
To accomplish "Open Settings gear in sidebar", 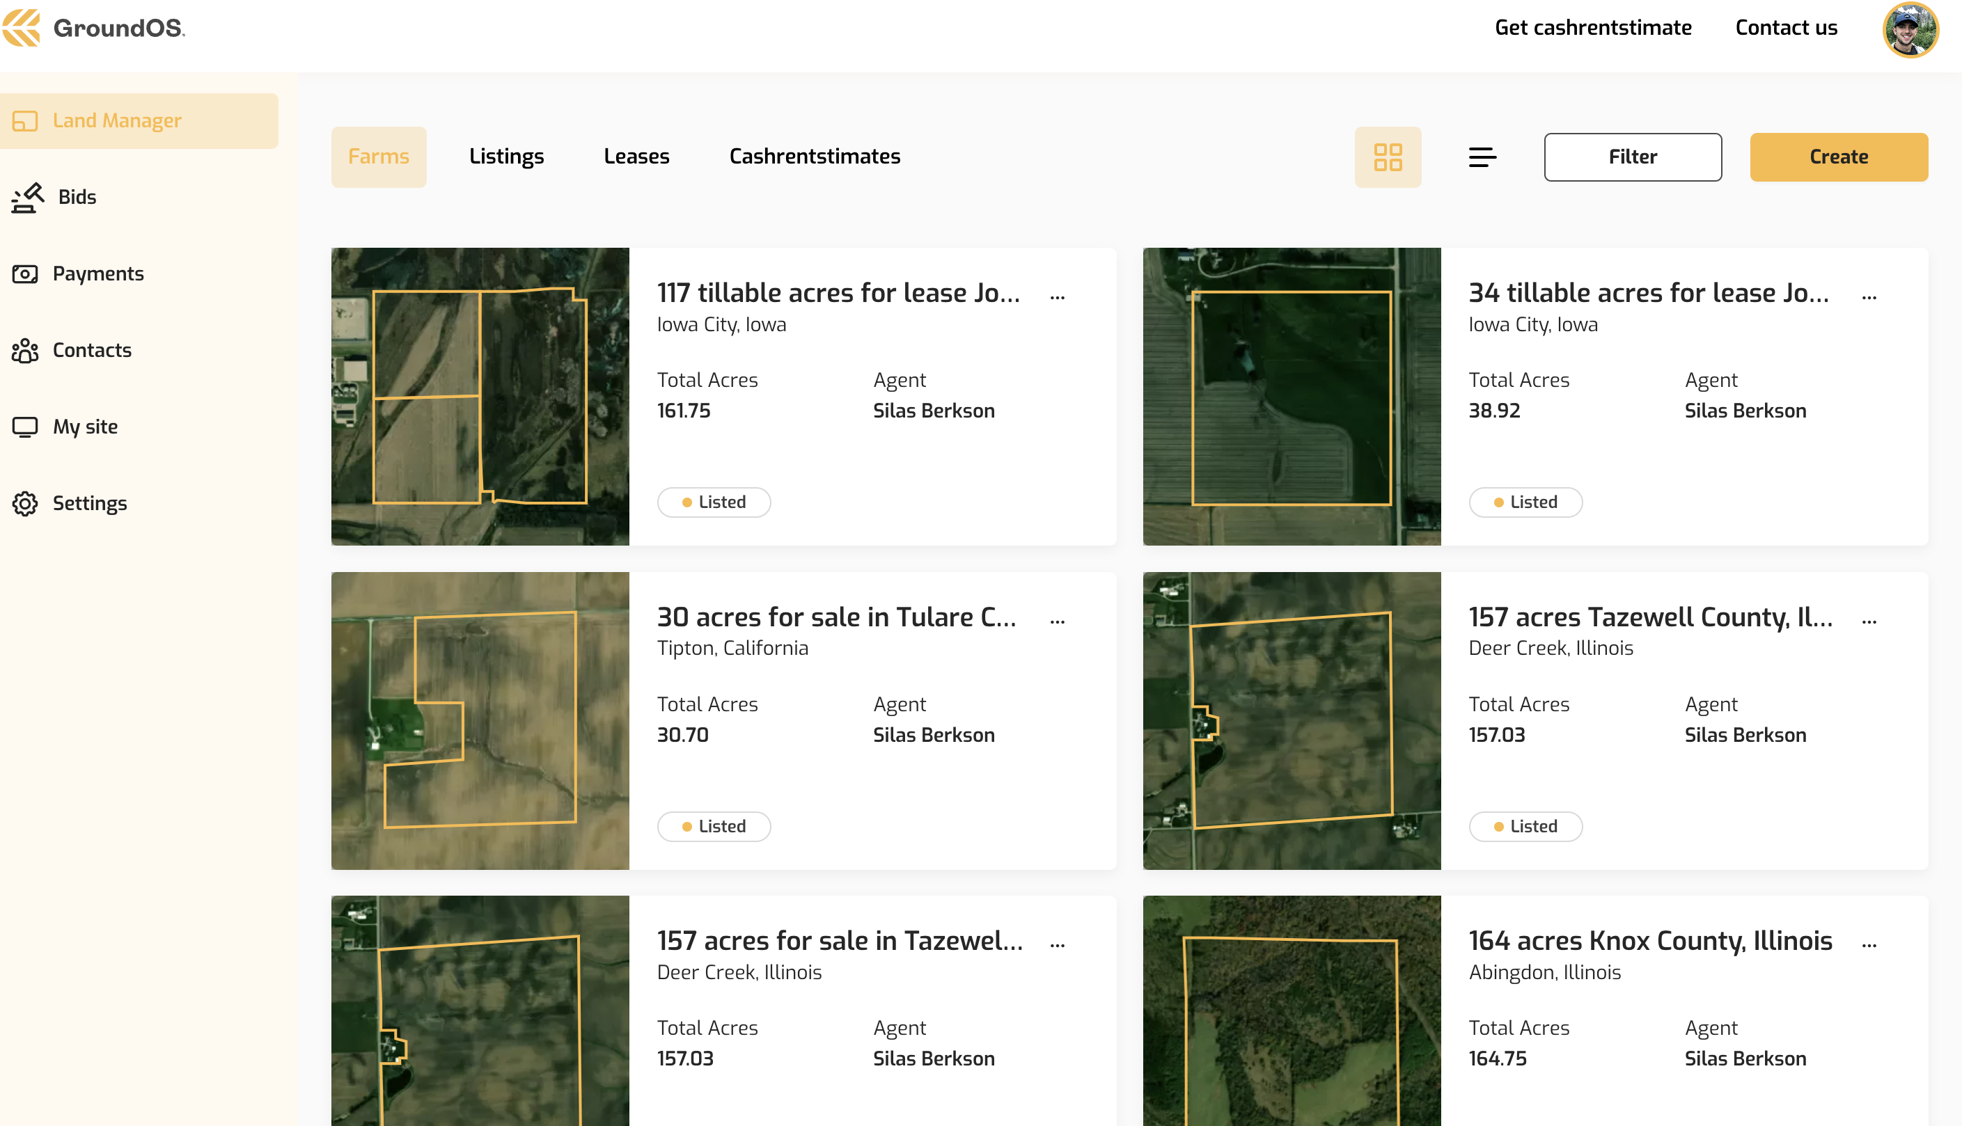I will click(25, 503).
